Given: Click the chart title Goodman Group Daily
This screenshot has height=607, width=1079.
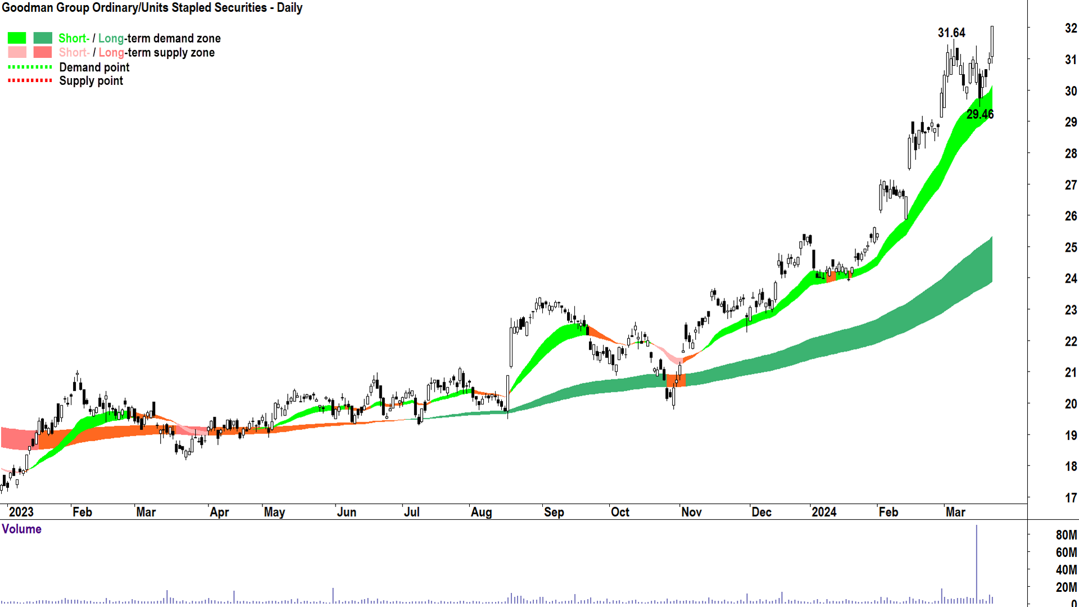Looking at the screenshot, I should coord(152,8).
